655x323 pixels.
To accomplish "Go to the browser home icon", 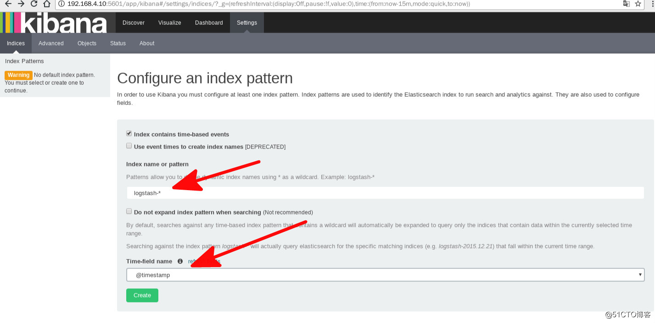I will [47, 4].
